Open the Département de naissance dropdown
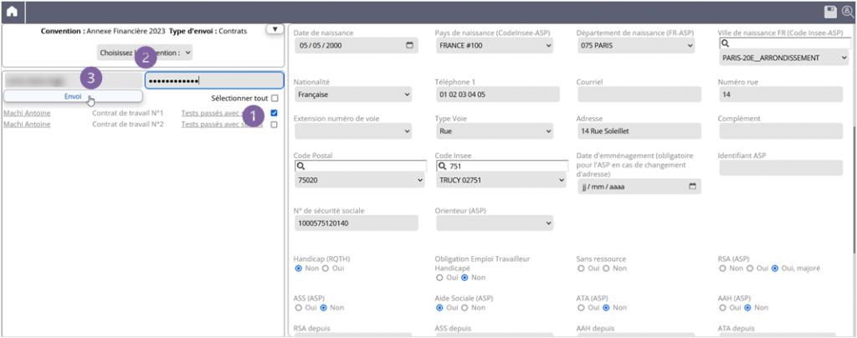857x338 pixels. (x=634, y=45)
